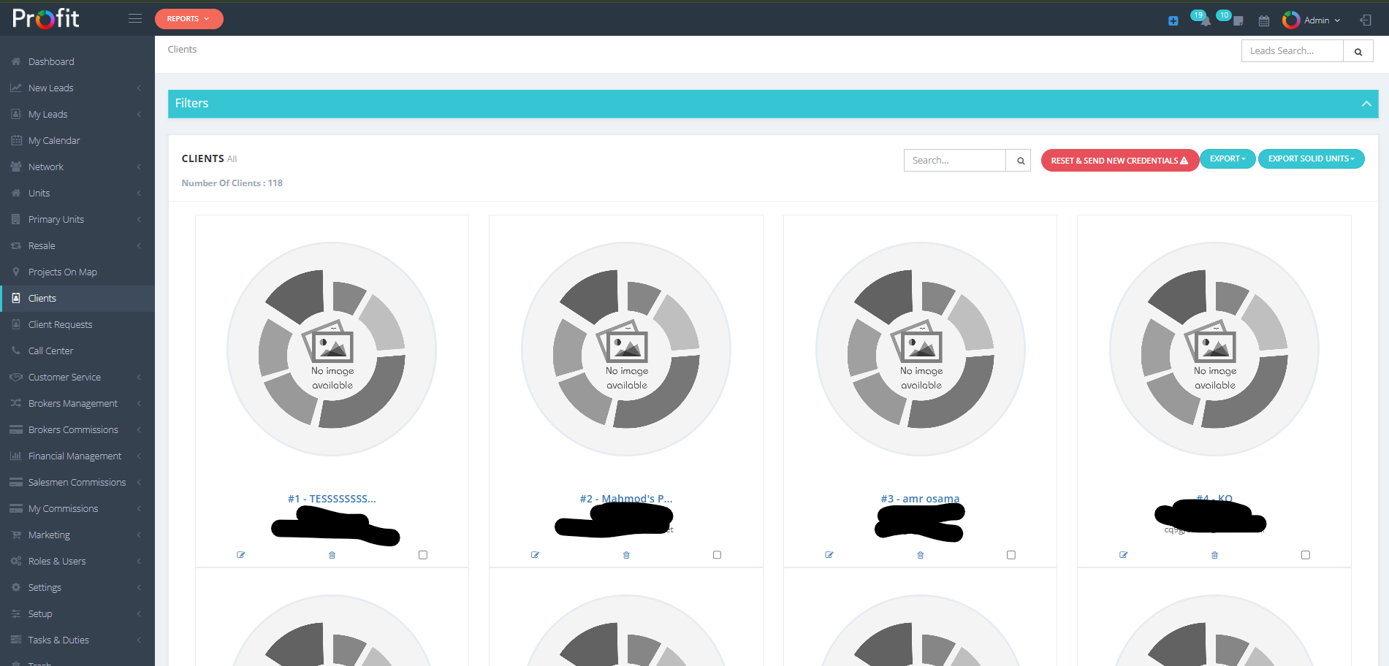Viewport: 1389px width, 666px height.
Task: Collapse the Filters panel with its chevron
Action: [1366, 104]
